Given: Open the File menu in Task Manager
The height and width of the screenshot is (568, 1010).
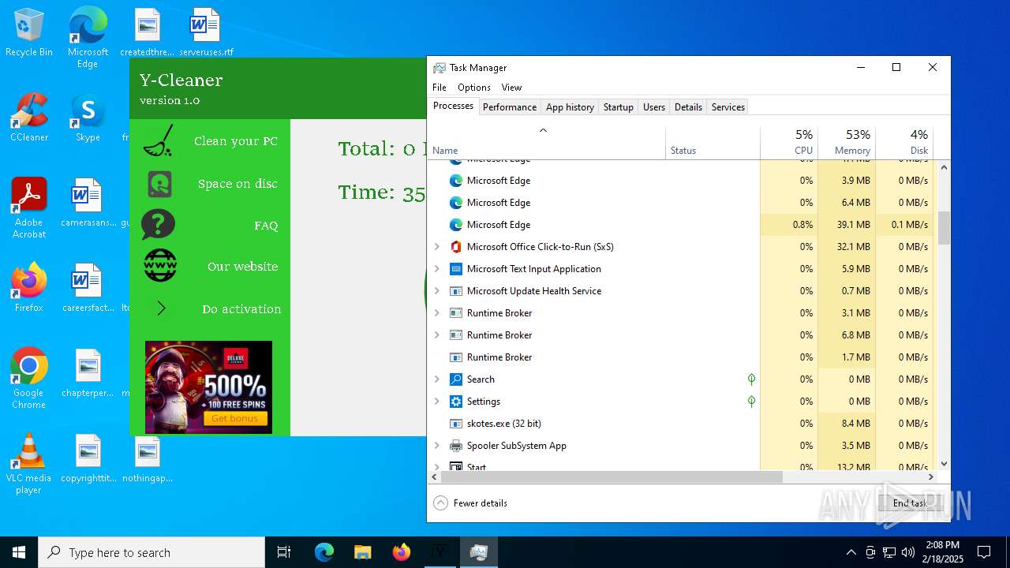Looking at the screenshot, I should [440, 88].
